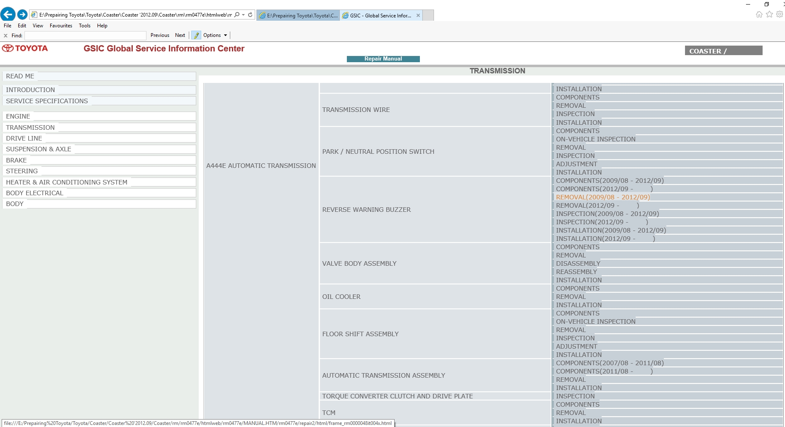Open the BODY section in sidebar
Image resolution: width=785 pixels, height=427 pixels.
tap(99, 204)
